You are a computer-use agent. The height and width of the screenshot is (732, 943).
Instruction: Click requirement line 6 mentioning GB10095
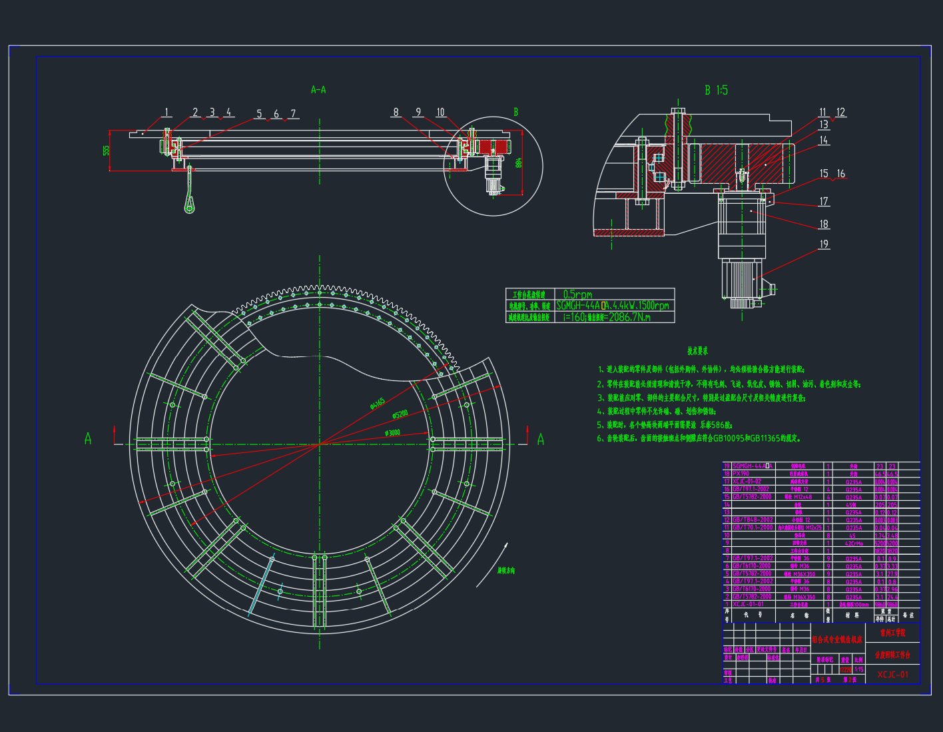point(699,439)
